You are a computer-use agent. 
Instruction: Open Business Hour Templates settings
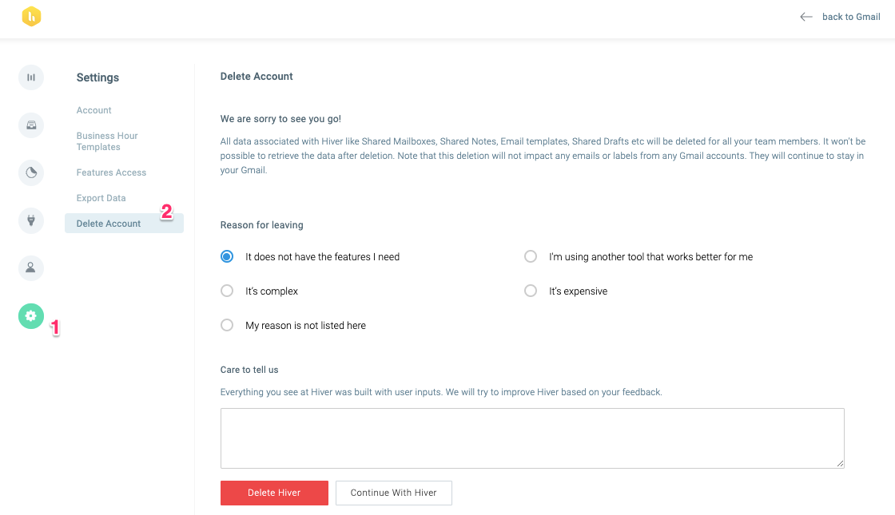tap(107, 141)
